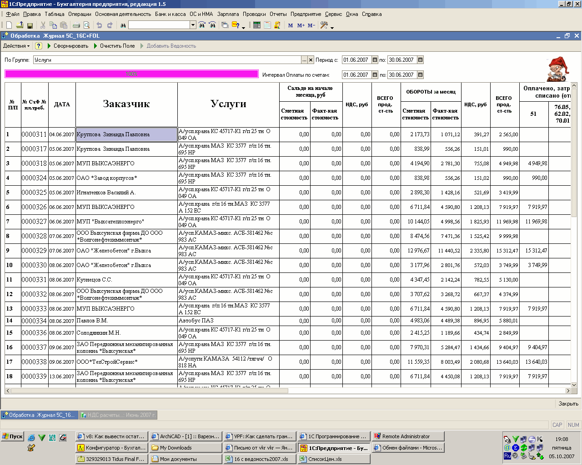Expand the 1C help icon dropdown arrow

coord(243,27)
